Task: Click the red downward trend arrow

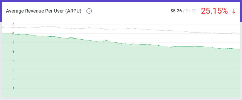Action: point(234,11)
